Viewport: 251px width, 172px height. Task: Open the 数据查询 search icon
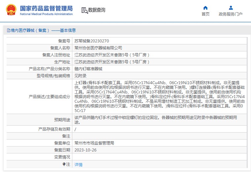tap(85, 10)
